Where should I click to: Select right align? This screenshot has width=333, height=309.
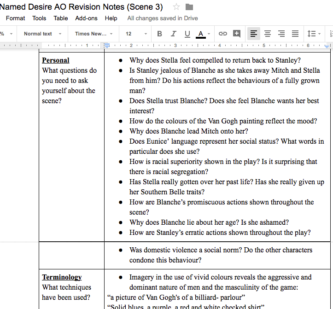(x=281, y=34)
